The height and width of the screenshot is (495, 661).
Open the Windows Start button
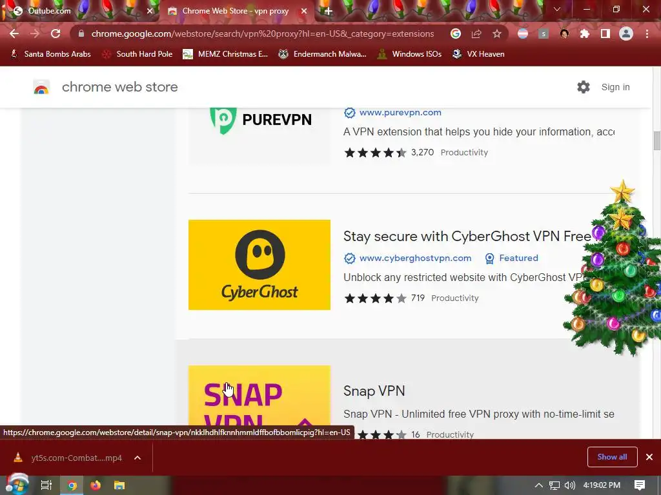tap(17, 485)
